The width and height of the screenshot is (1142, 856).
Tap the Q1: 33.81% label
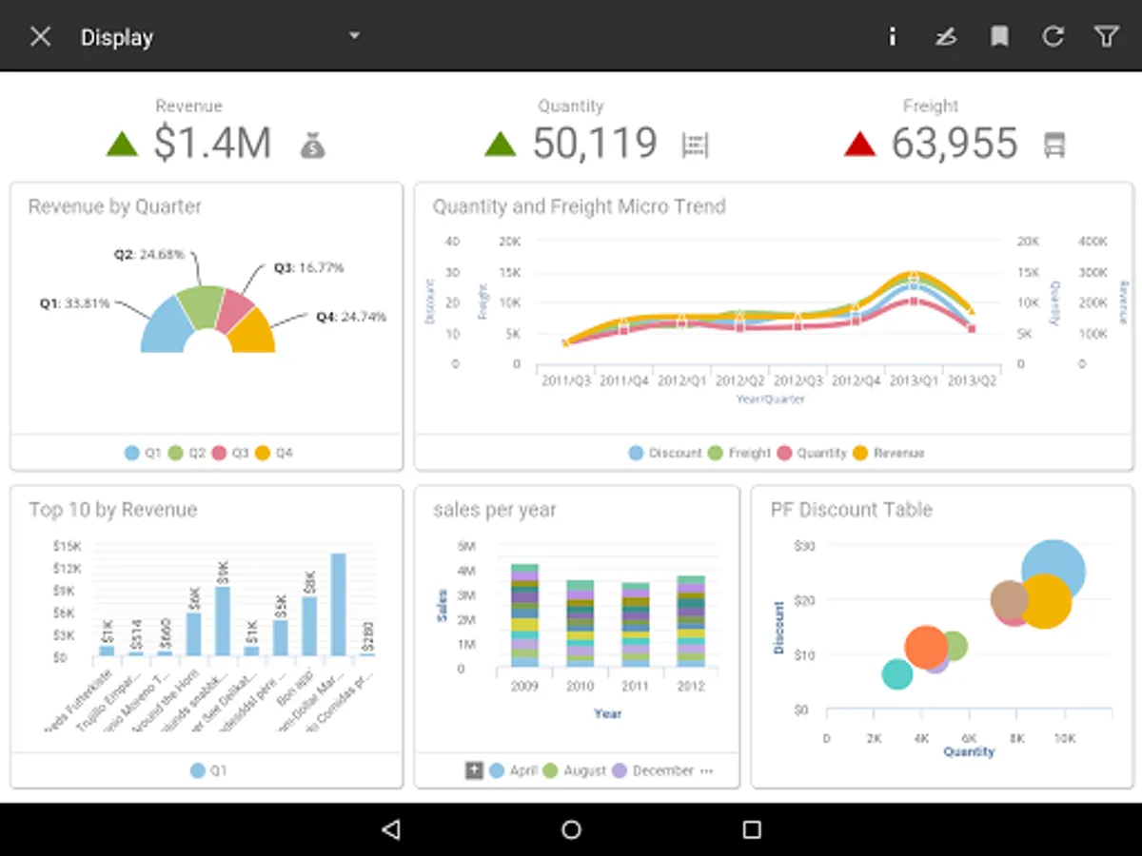74,303
